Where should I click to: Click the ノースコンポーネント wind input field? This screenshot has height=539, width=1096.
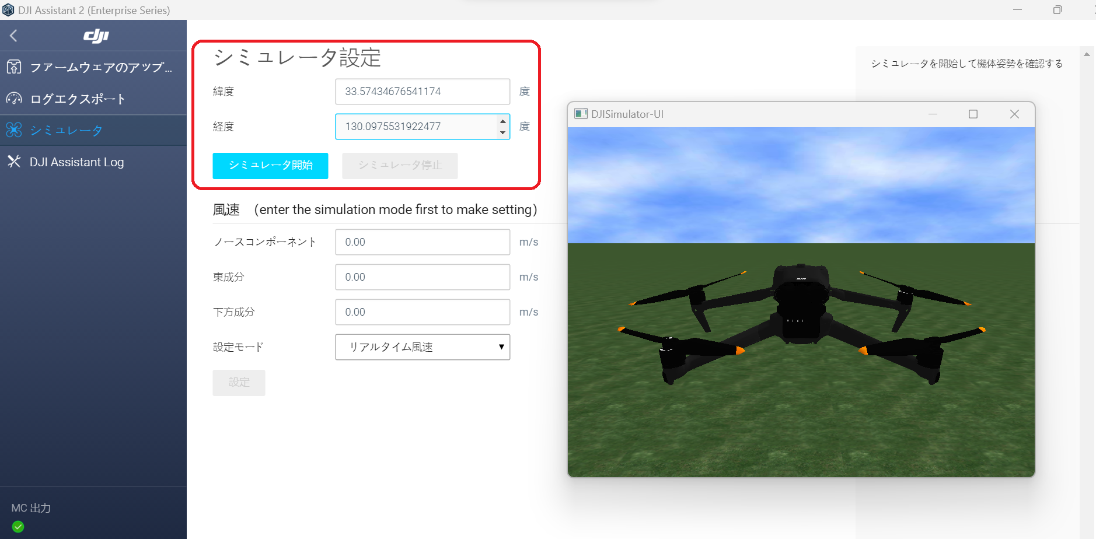click(x=423, y=242)
